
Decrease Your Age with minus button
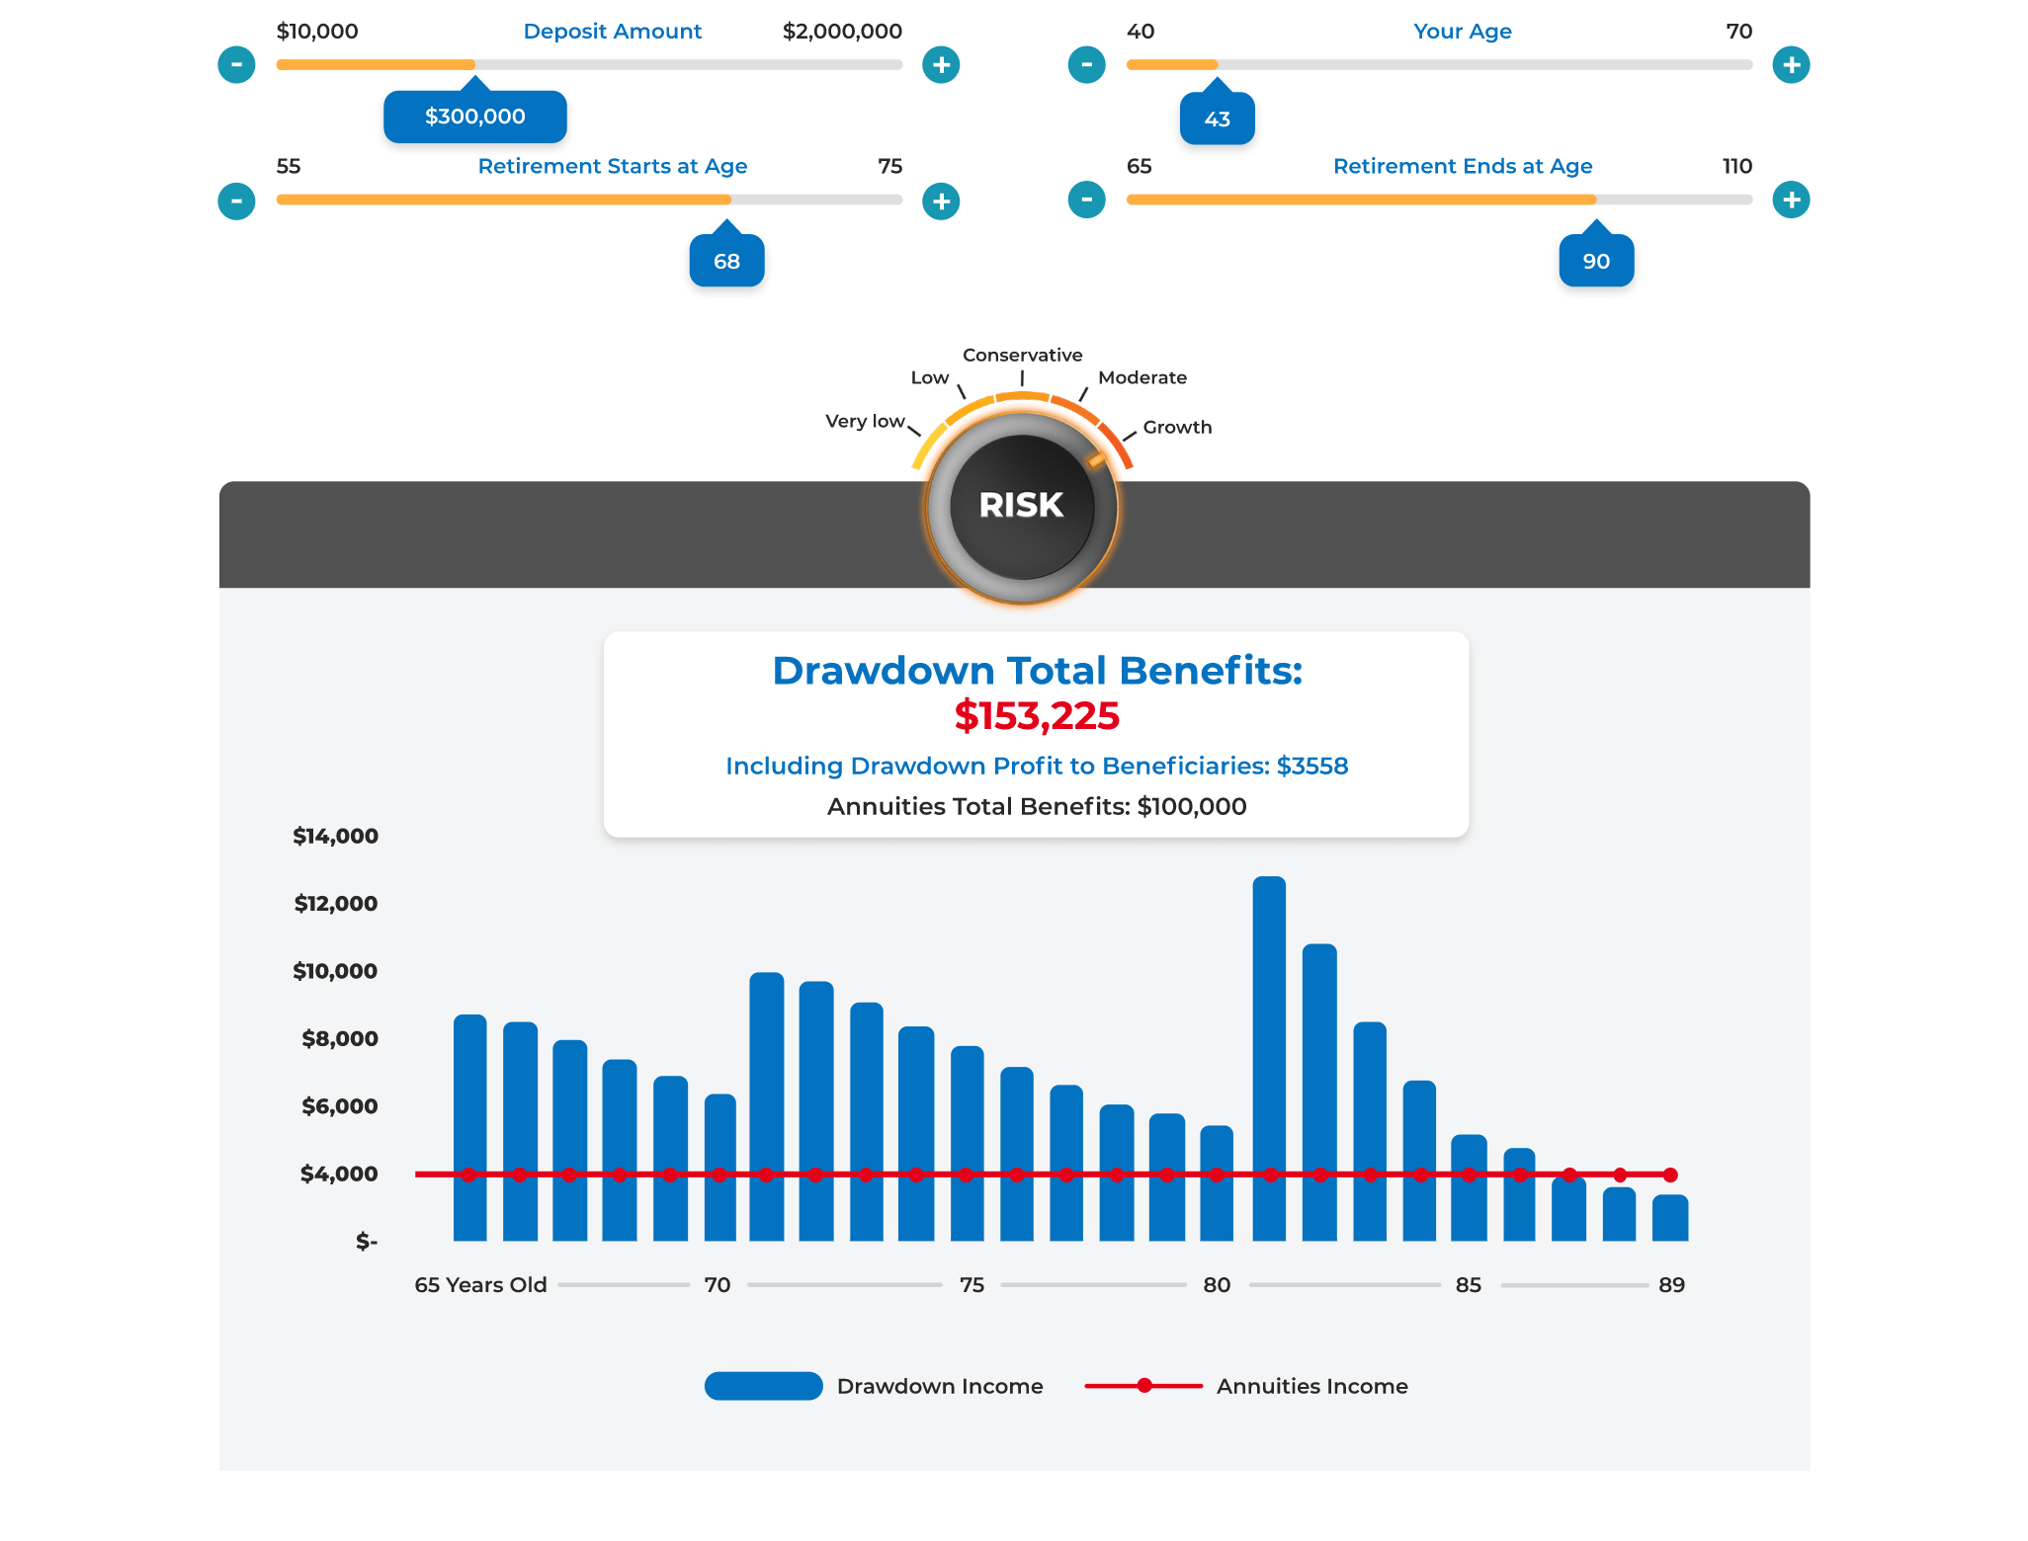1086,65
